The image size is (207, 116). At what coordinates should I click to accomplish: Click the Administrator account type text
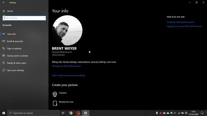59,55
